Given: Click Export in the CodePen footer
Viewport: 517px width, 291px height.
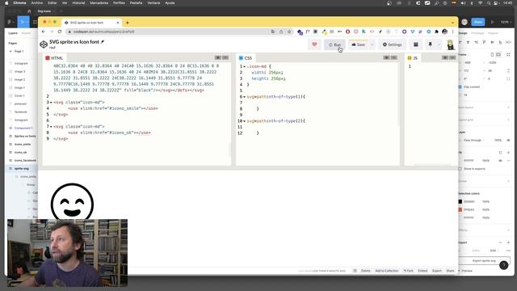Looking at the screenshot, I should click(x=437, y=271).
